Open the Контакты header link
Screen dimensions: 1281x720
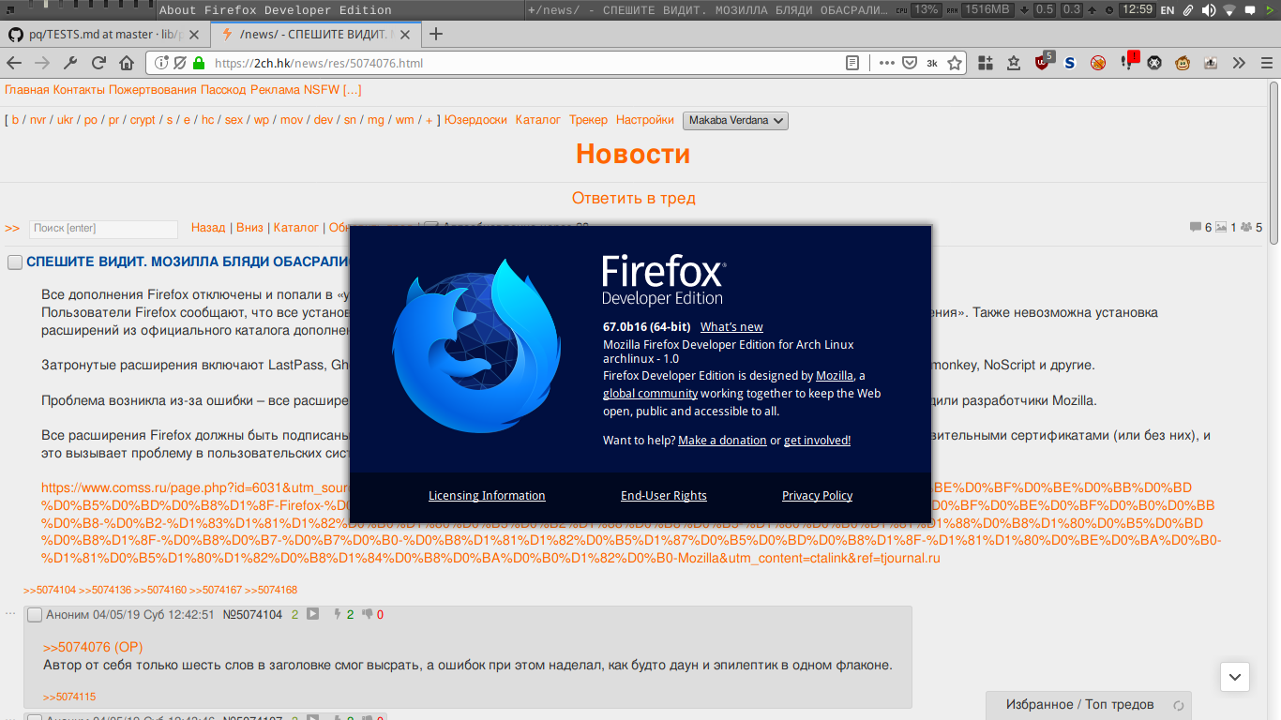79,90
